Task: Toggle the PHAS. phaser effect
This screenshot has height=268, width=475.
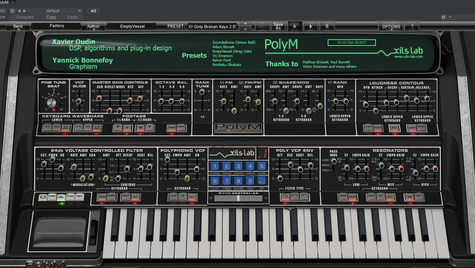Action: click(x=70, y=197)
